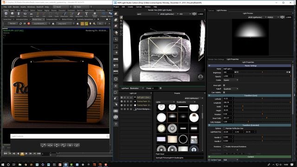Toggle visibility of second Tracing Paper light
297x167 pixels.
(122, 105)
